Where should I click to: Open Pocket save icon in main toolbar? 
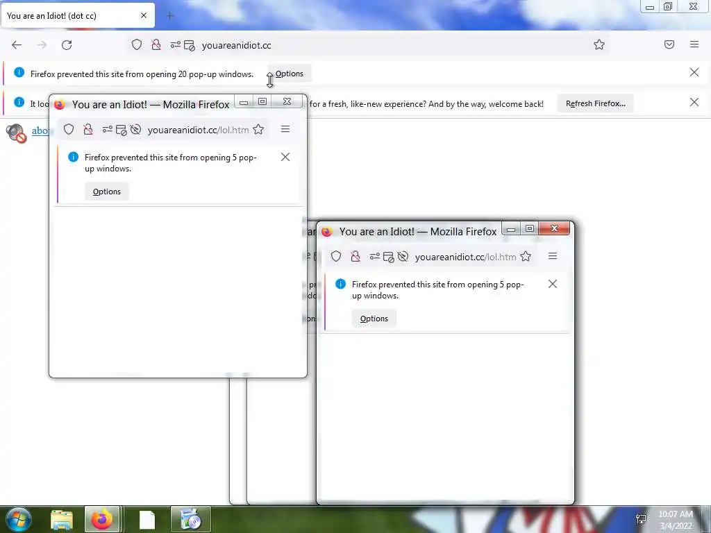point(669,44)
